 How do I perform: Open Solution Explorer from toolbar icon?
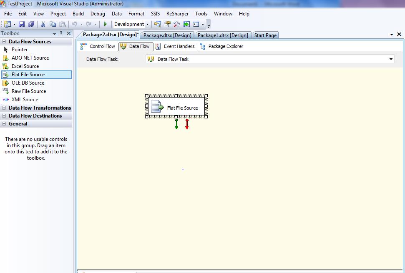158,24
